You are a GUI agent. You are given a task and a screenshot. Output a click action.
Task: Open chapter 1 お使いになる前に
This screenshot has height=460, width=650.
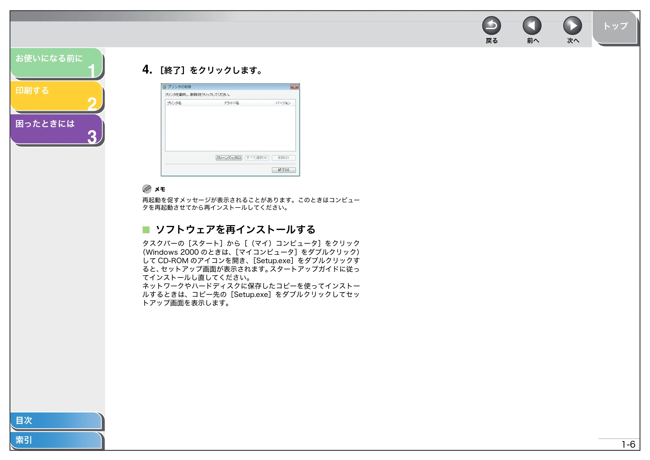57,63
